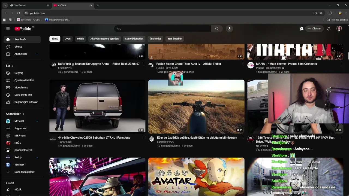The image size is (349, 196).
Task: Select the Tümü filter chip
Action: tap(55, 39)
